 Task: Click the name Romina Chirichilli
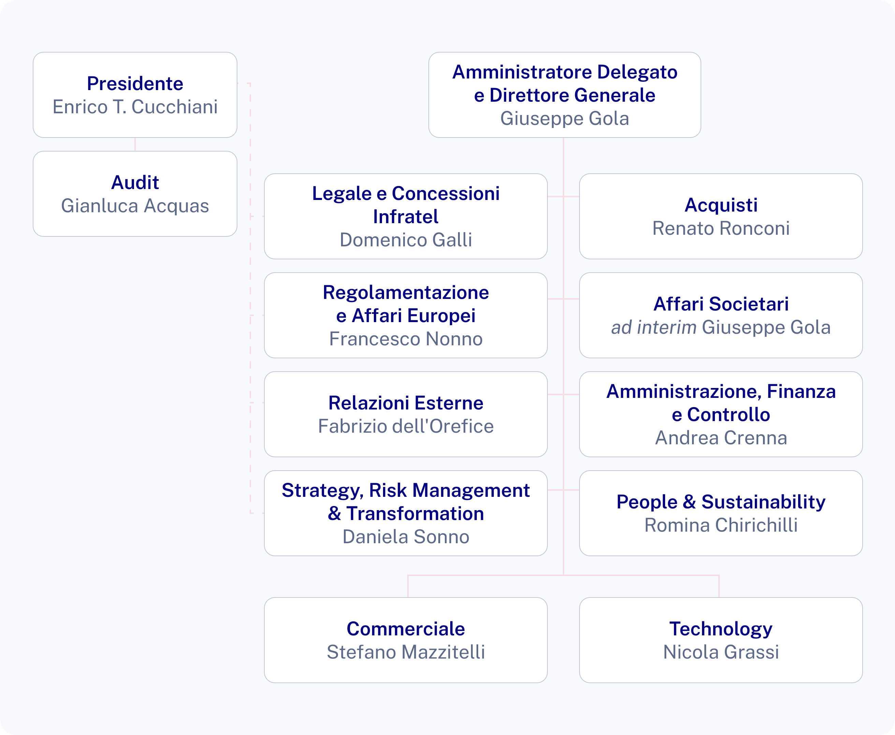click(x=721, y=525)
